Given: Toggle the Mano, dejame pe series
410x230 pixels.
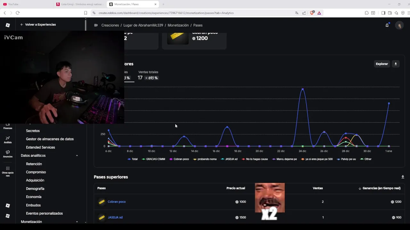Looking at the screenshot, I should (284, 159).
